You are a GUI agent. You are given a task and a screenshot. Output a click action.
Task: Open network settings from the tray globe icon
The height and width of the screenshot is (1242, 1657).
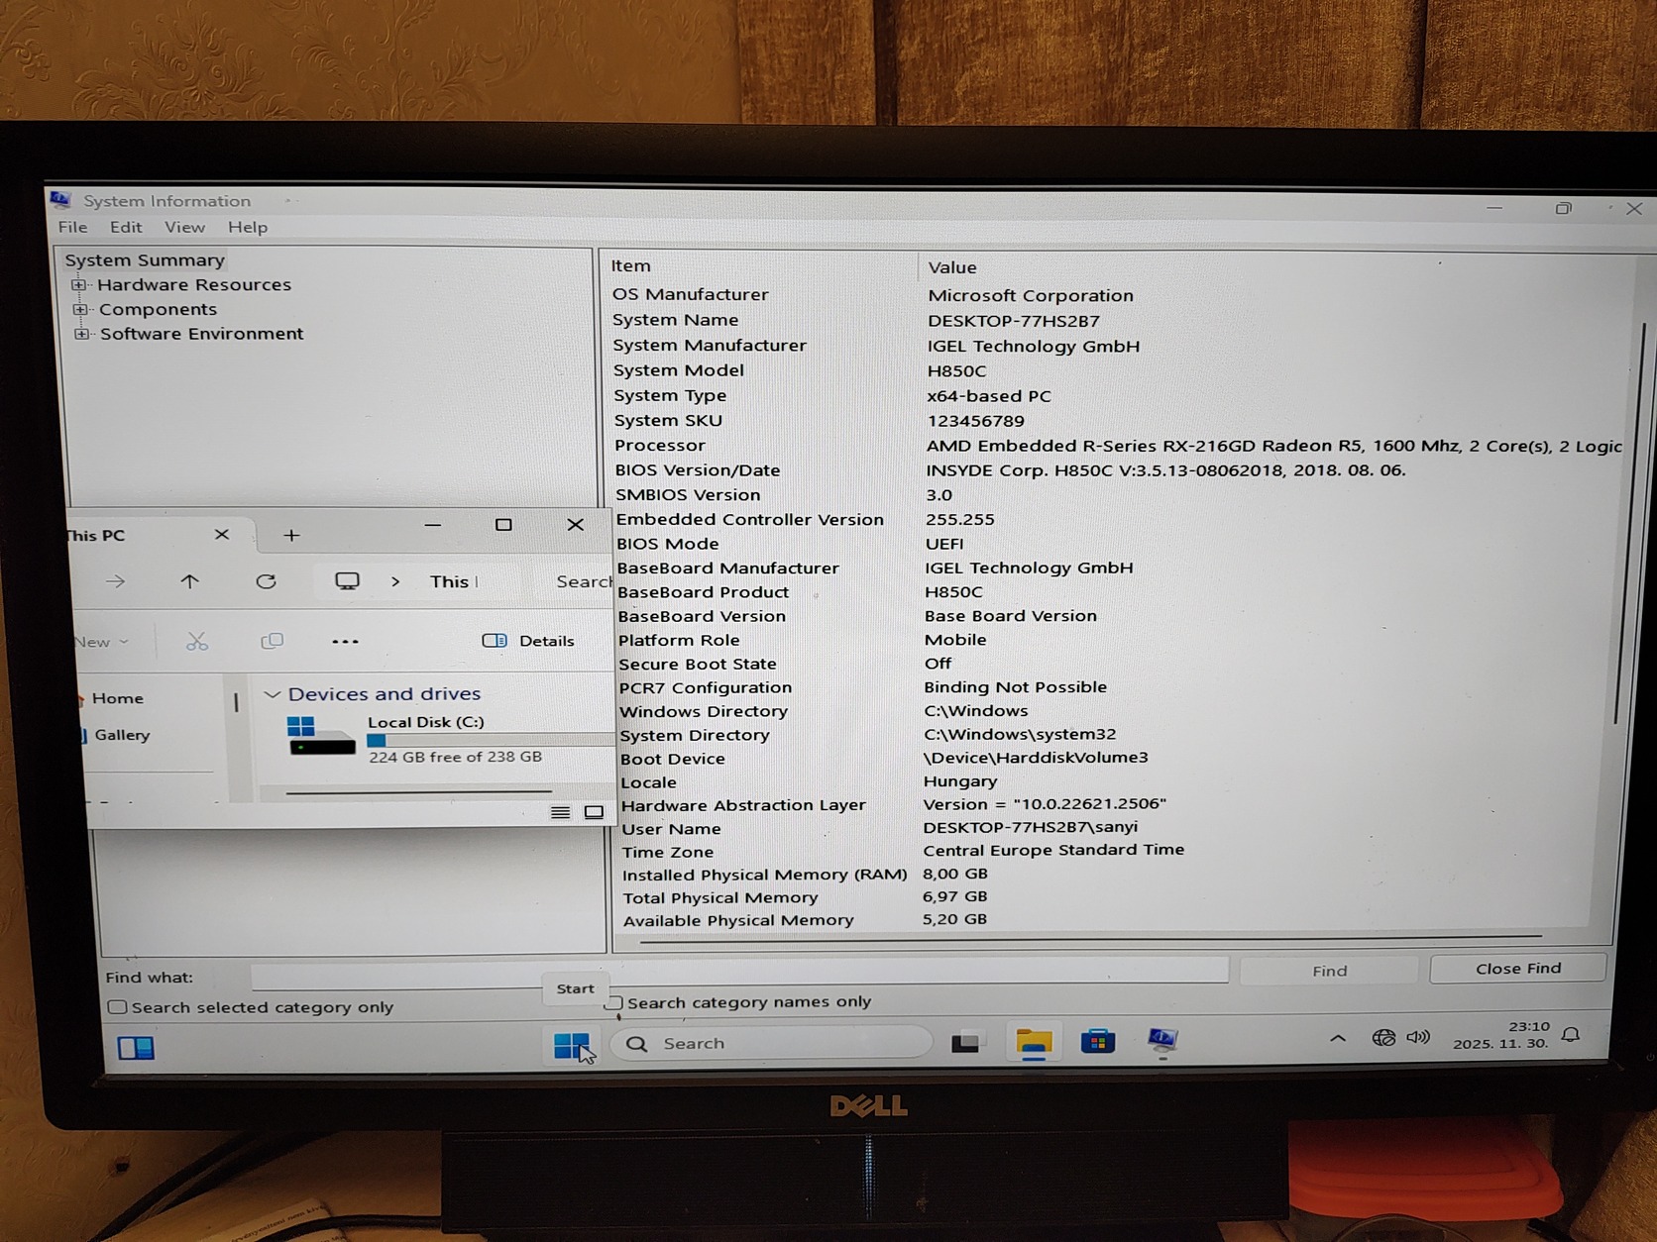coord(1383,1037)
